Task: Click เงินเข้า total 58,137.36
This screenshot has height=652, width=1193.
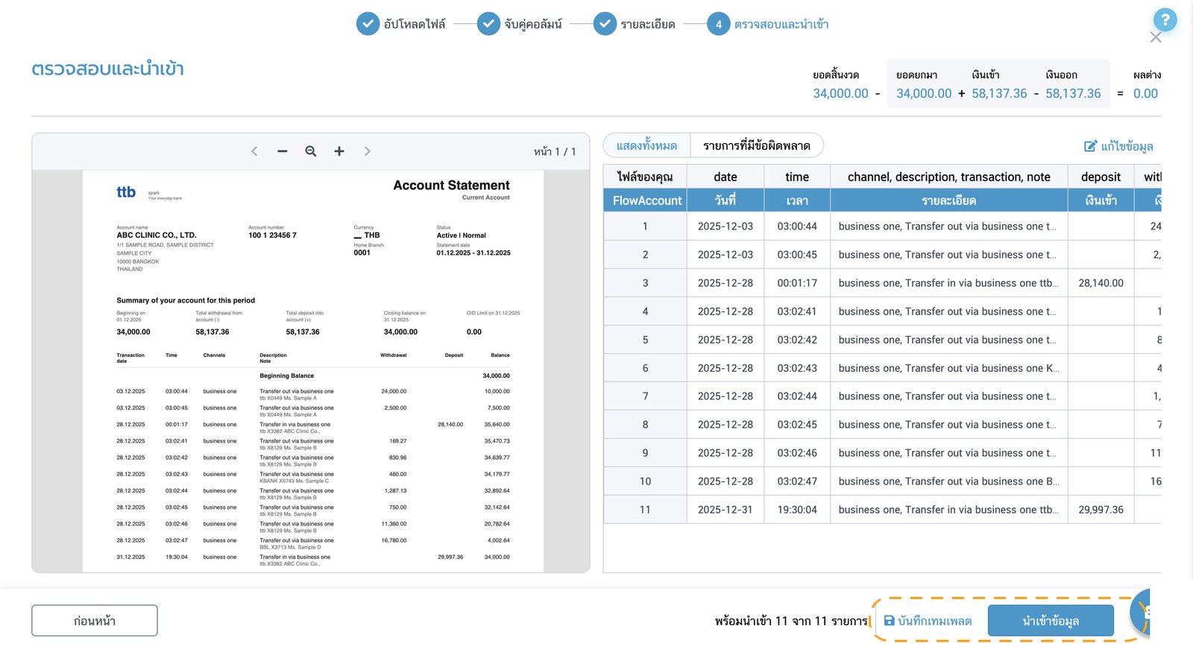Action: [999, 93]
